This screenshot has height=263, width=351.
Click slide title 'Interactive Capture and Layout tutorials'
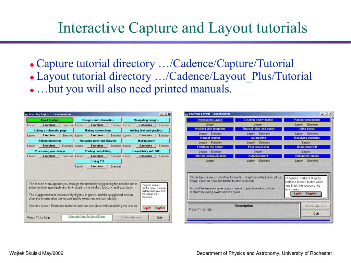coord(182,28)
